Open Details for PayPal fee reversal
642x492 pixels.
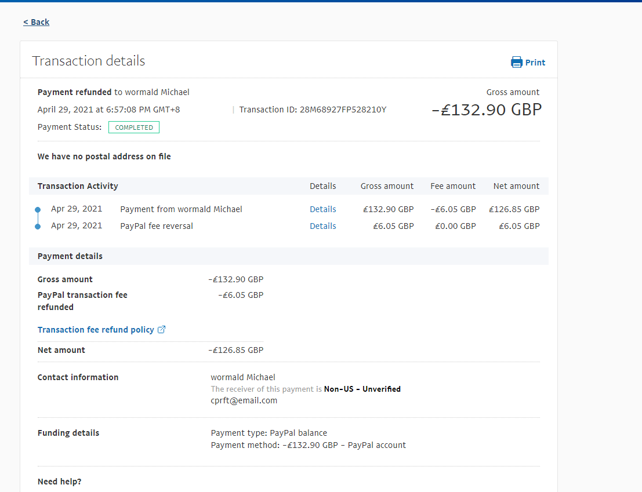tap(322, 226)
